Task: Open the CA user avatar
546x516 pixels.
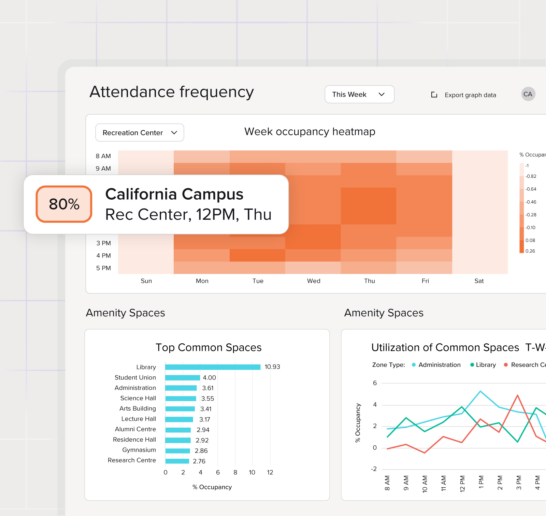Action: coord(528,94)
